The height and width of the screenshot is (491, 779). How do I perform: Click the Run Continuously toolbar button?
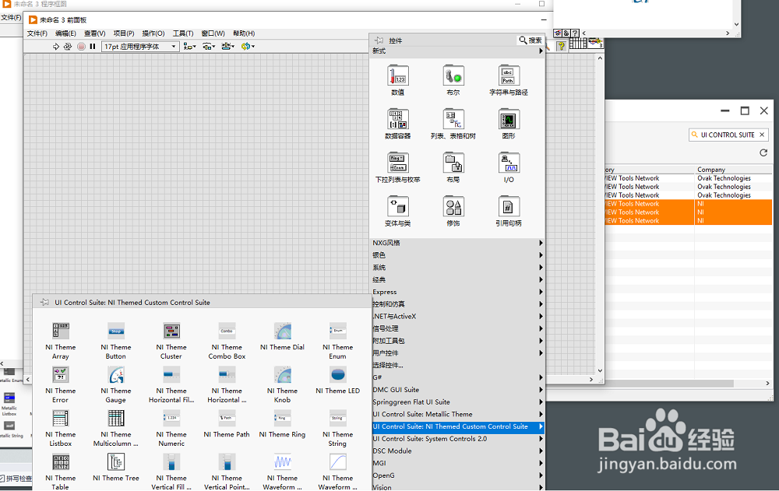tap(68, 46)
